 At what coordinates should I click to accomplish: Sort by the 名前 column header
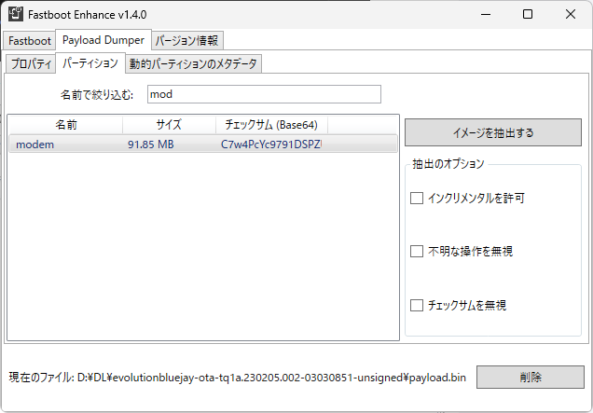tap(66, 125)
